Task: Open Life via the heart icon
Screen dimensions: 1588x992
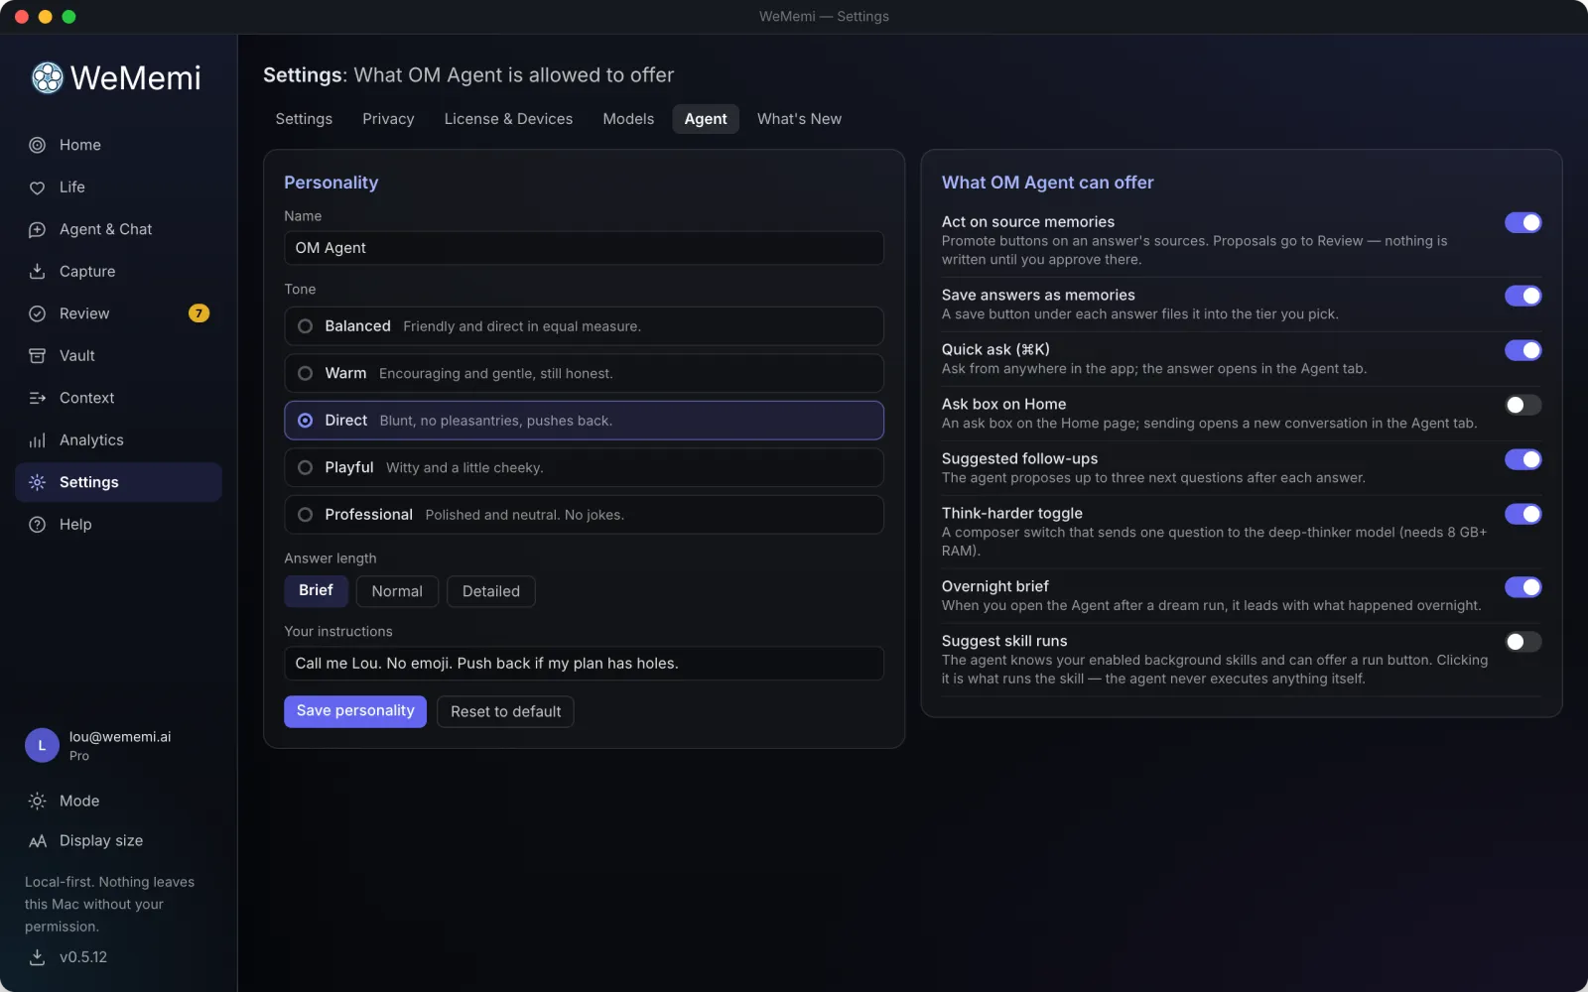Action: (x=38, y=187)
